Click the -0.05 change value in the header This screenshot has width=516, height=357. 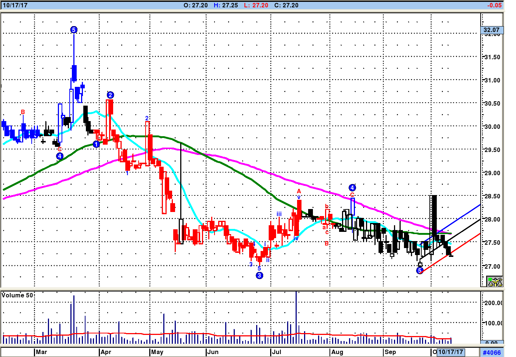[494, 5]
